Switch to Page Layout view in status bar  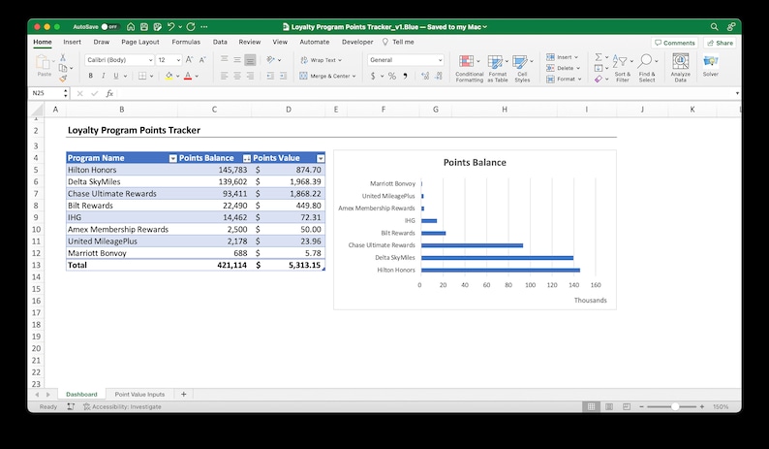point(609,406)
